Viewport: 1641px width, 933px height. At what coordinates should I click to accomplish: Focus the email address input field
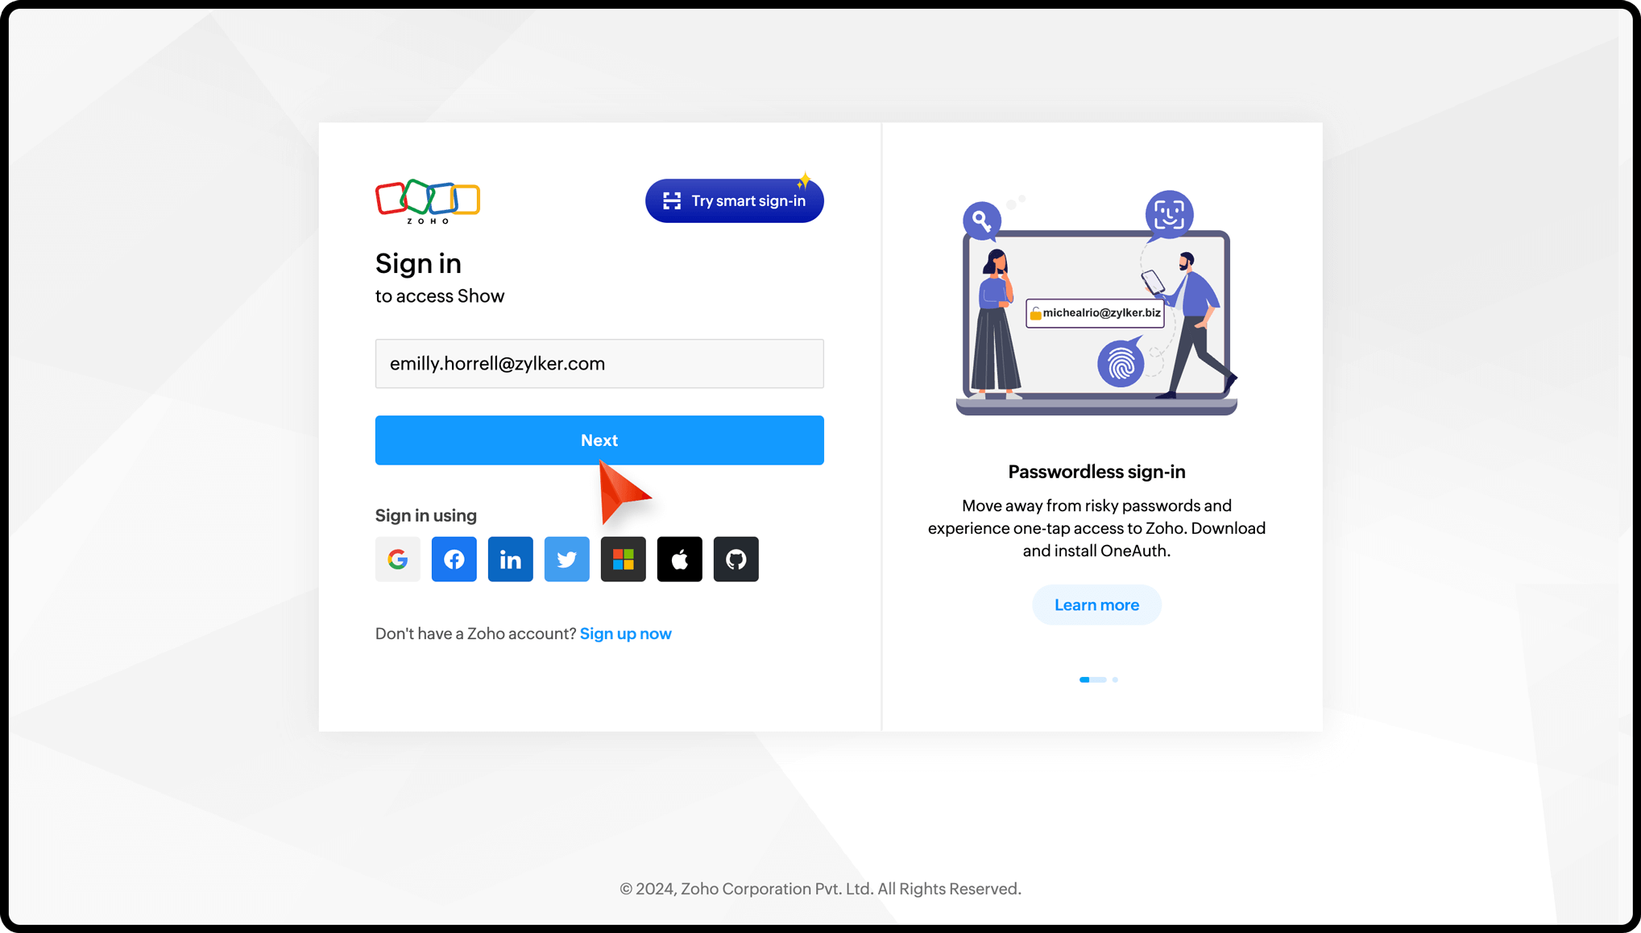tap(599, 364)
